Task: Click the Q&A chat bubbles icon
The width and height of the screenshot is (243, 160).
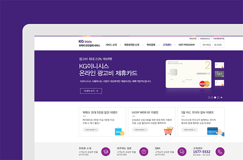Action: [x=182, y=151]
